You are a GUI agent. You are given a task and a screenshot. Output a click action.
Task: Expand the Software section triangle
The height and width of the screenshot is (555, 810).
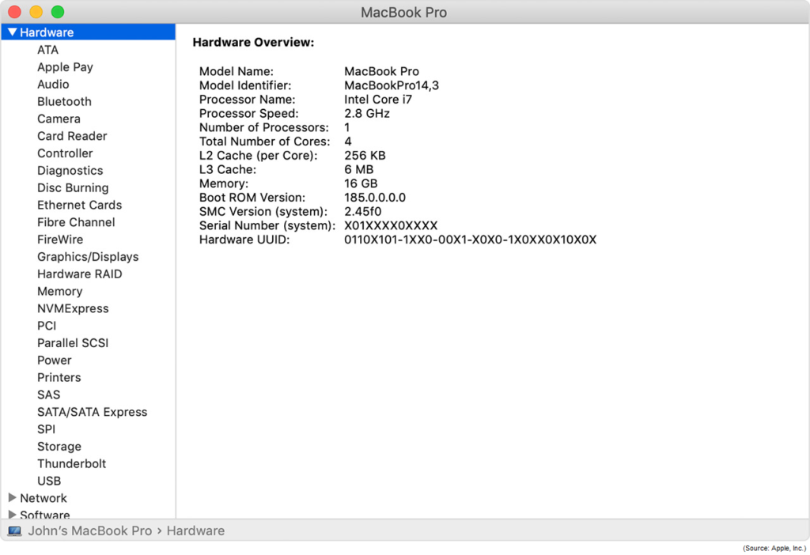pyautogui.click(x=12, y=514)
